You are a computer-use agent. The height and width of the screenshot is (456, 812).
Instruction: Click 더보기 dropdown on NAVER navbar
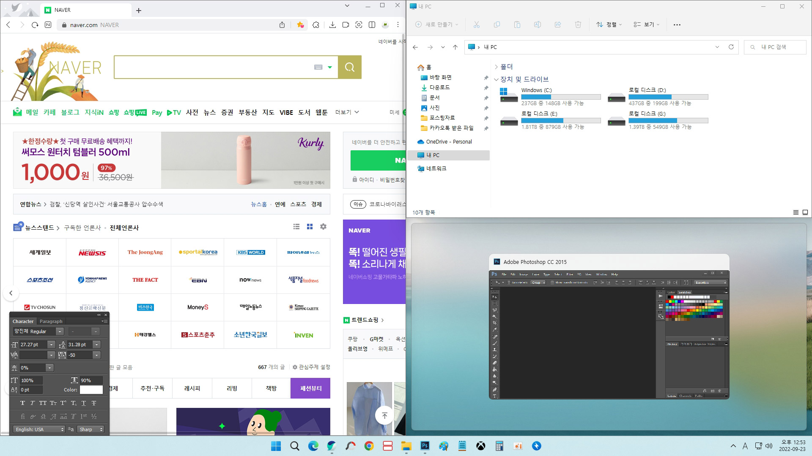tap(346, 112)
